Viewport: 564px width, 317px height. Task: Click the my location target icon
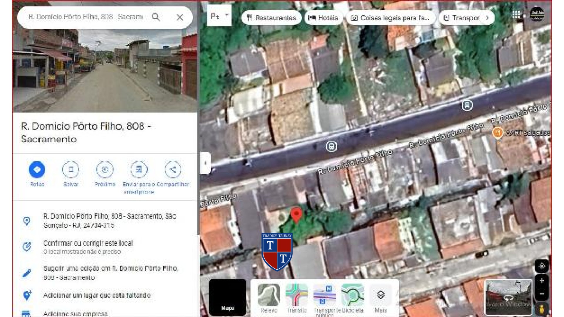pos(542,266)
